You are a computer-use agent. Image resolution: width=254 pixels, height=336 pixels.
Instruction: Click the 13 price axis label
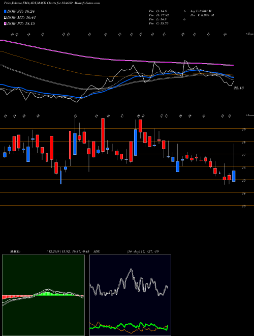pos(243,206)
